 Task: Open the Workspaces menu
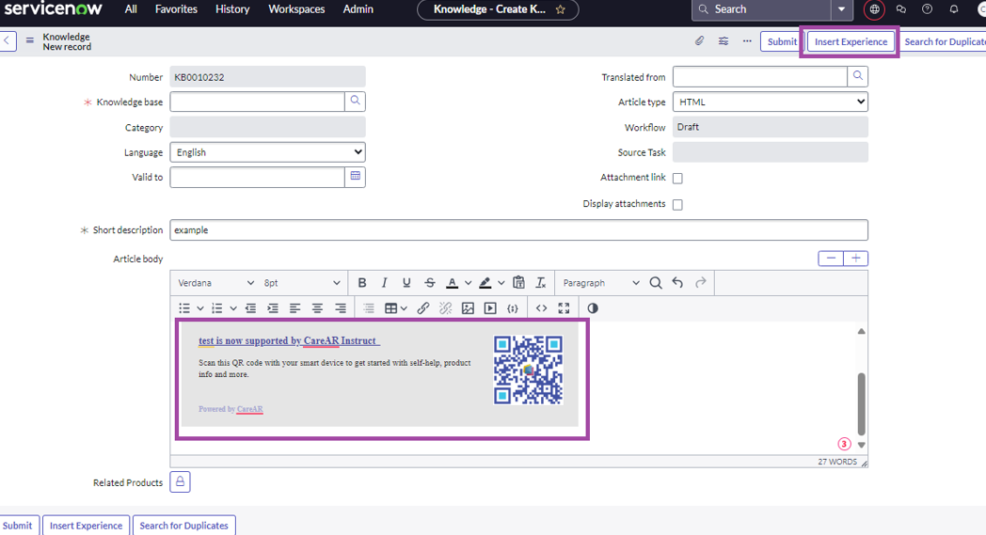pos(296,9)
